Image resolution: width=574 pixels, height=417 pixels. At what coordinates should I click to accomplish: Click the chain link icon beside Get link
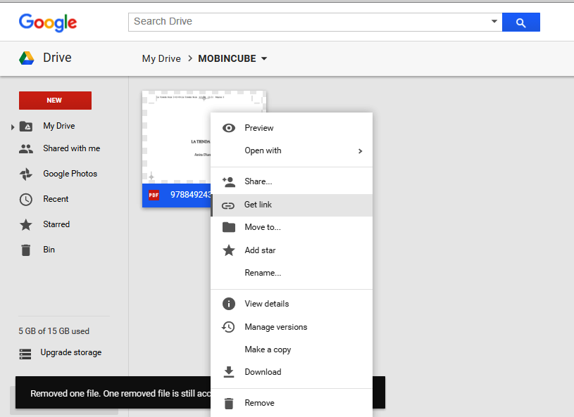(x=228, y=206)
